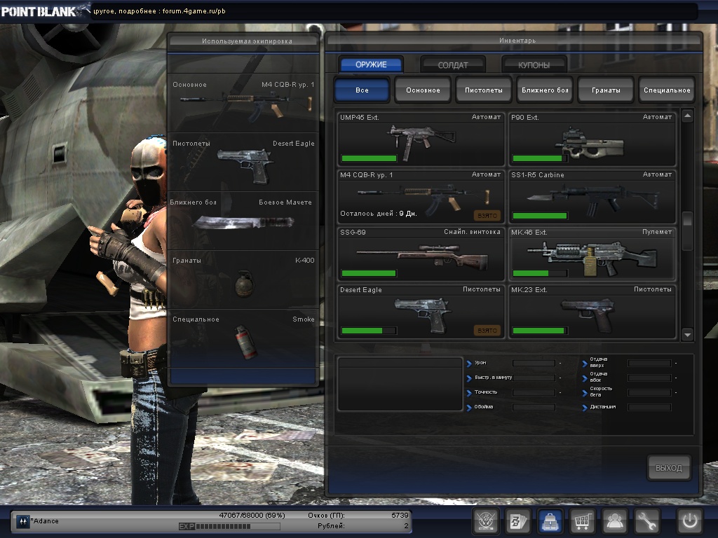This screenshot has height=538, width=718.
Task: Click ВЗЯТО badge on M4 CQB-R
Action: [x=487, y=216]
